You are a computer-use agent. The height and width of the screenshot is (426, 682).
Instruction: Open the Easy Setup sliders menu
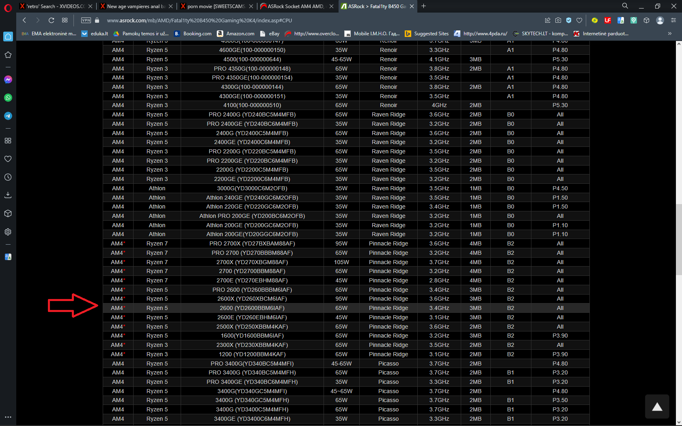[x=673, y=20]
